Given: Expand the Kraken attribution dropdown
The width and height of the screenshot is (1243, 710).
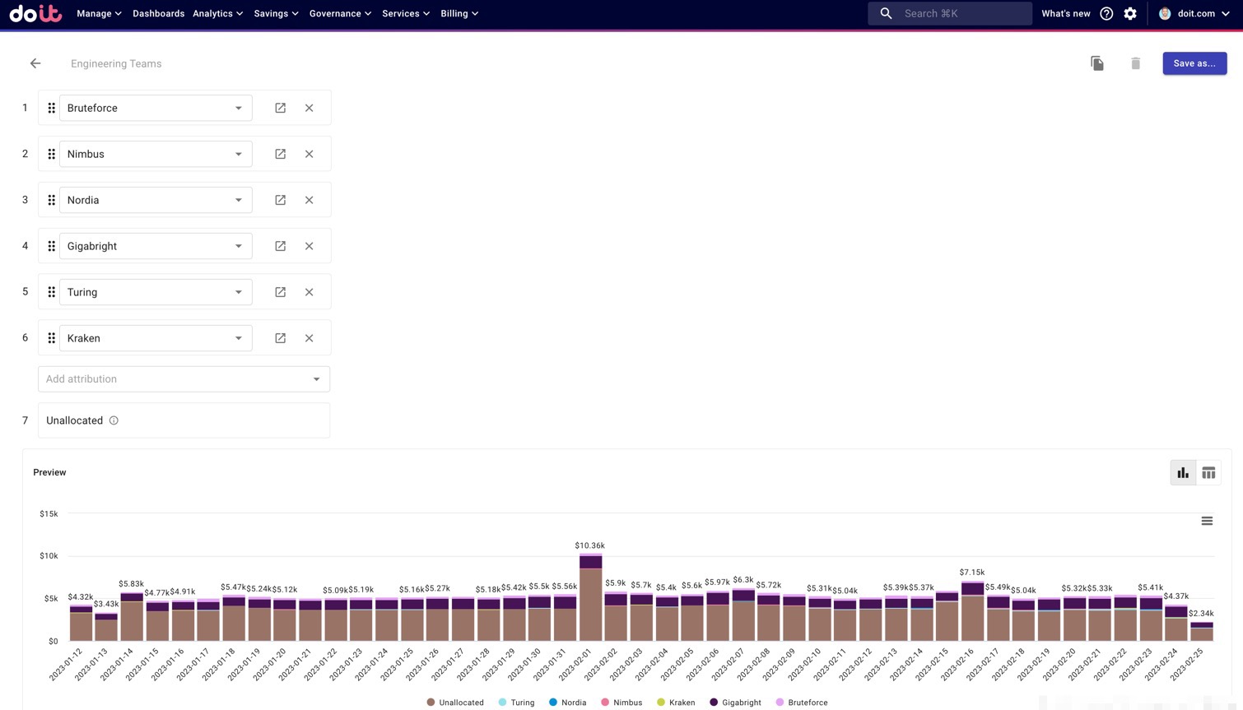Looking at the screenshot, I should [x=239, y=338].
